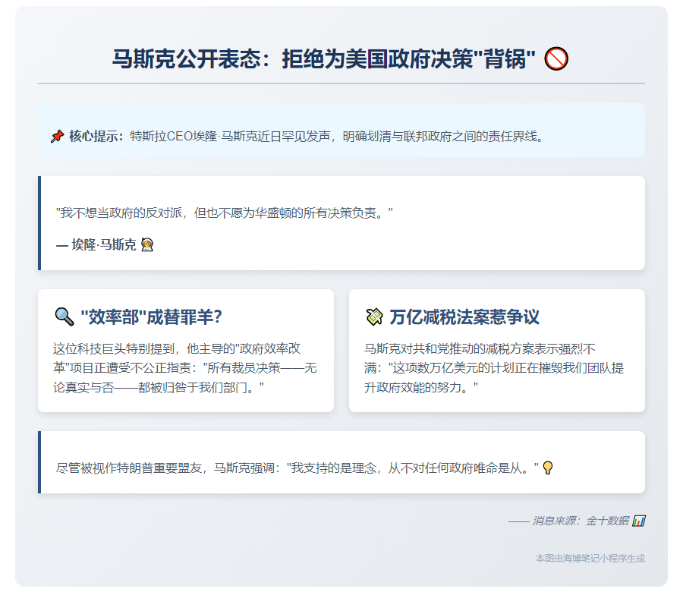
Task: Click the pushpin icon beside 核心提示
Action: tap(57, 137)
